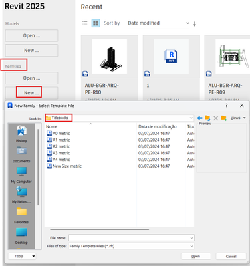250x266 pixels.
Task: Click New under Families
Action: (x=31, y=93)
